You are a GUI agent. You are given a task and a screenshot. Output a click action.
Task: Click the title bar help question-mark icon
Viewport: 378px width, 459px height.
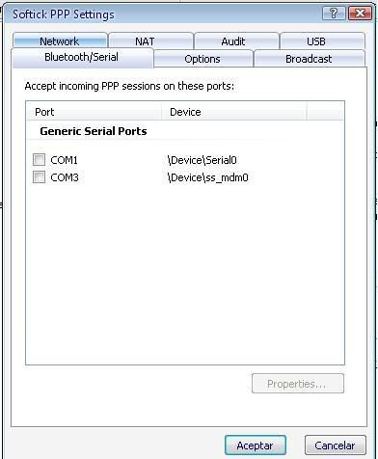(x=334, y=13)
